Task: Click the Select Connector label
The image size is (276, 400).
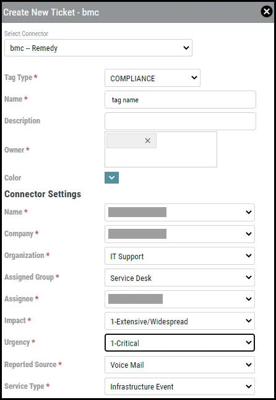Action: tap(26, 33)
